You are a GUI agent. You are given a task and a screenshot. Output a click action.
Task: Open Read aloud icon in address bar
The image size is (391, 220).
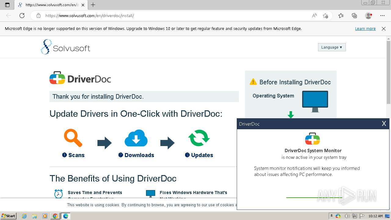pyautogui.click(x=314, y=16)
